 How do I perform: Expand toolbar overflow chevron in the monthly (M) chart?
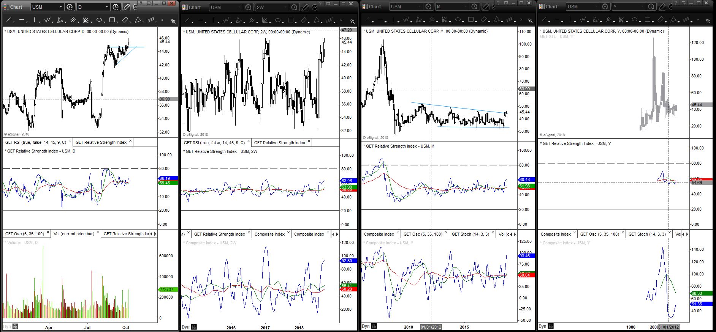coord(521,20)
